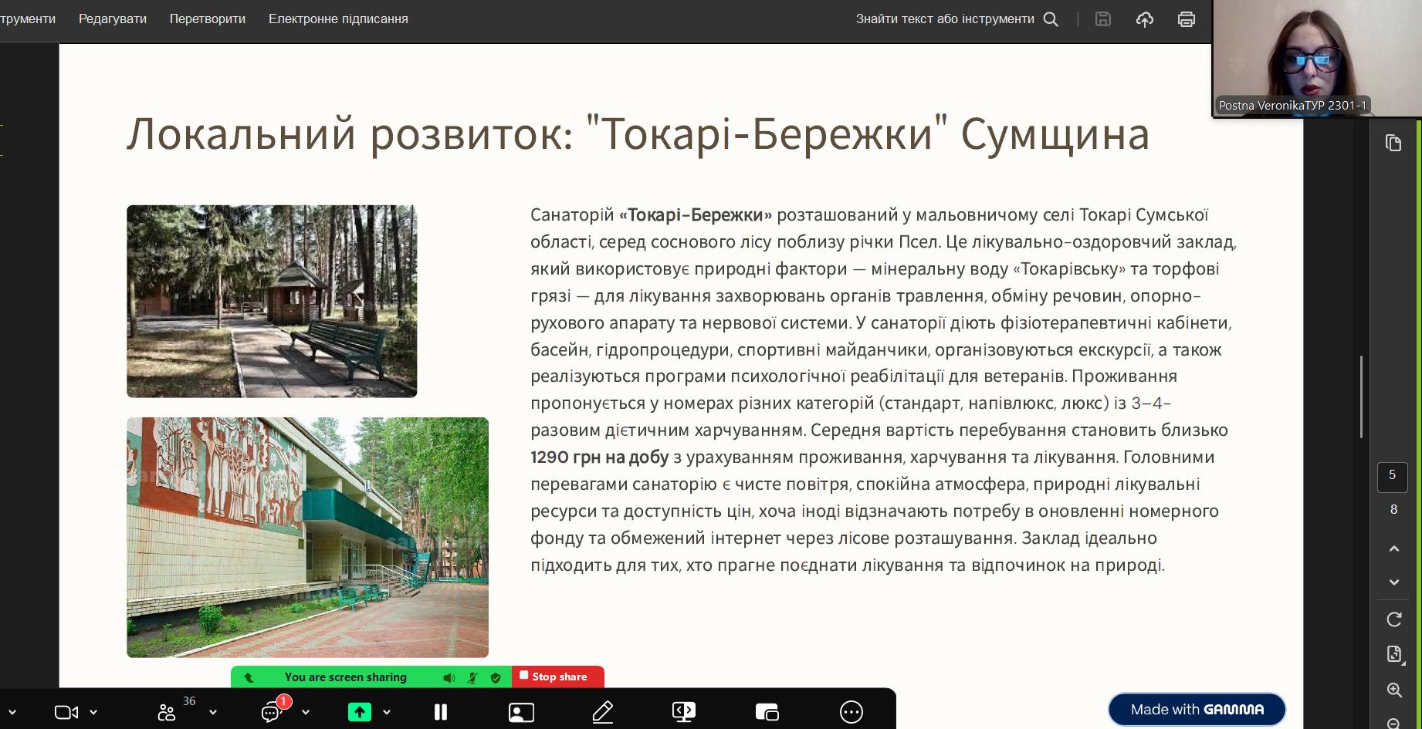Viewport: 1422px width, 729px height.
Task: Open More options ellipsis in meeting toolbar
Action: [x=851, y=712]
